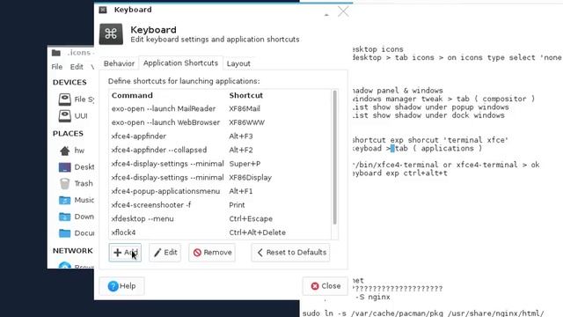563x317 pixels.
Task: Select the Super+P shortcut cell
Action: (x=245, y=164)
